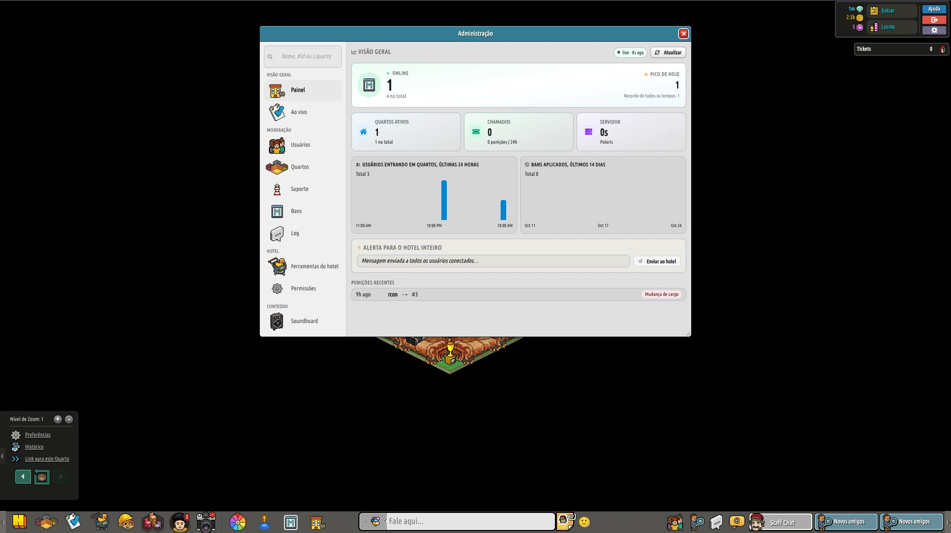Click the green back arrow room button
This screenshot has height=533, width=951.
23,477
